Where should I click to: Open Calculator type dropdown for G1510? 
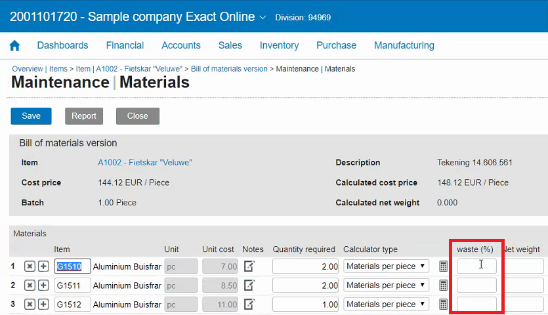click(x=386, y=266)
